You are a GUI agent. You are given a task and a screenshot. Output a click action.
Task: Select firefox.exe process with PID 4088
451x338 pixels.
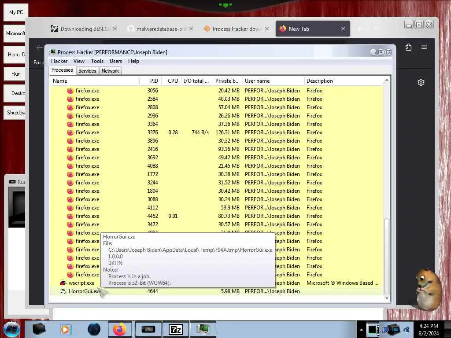(217, 166)
